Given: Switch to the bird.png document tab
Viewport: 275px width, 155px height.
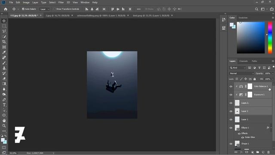Looking at the screenshot, I should (x=151, y=15).
